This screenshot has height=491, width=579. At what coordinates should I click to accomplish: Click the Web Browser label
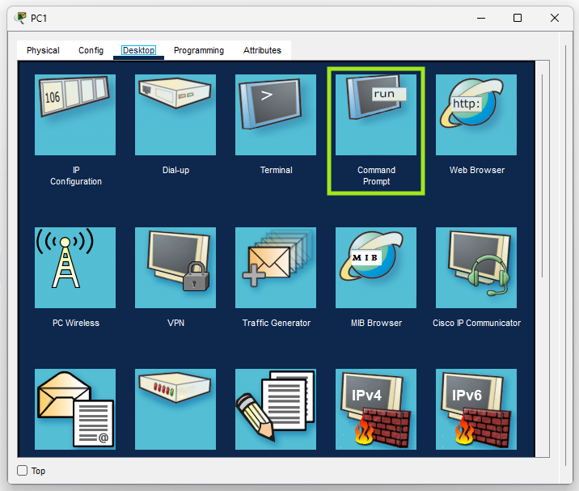(477, 170)
